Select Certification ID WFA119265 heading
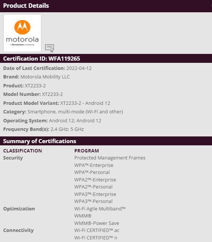 coord(42,58)
